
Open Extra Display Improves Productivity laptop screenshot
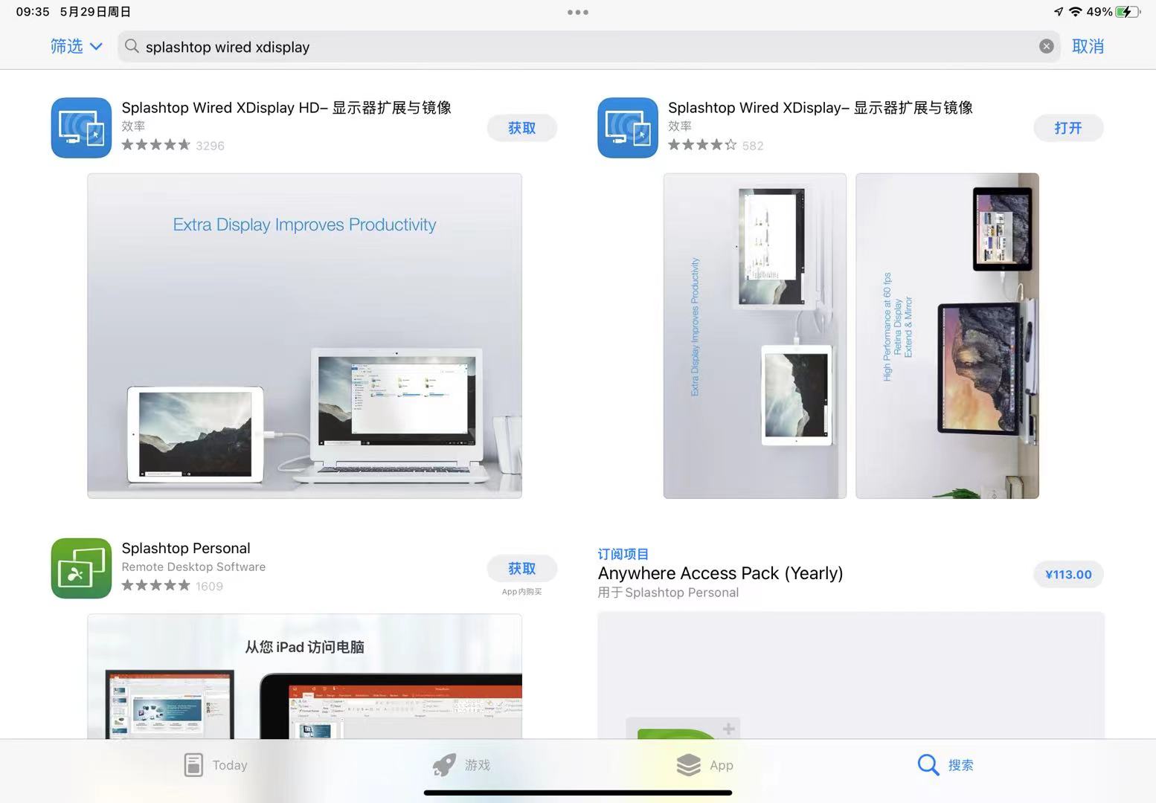(x=304, y=335)
